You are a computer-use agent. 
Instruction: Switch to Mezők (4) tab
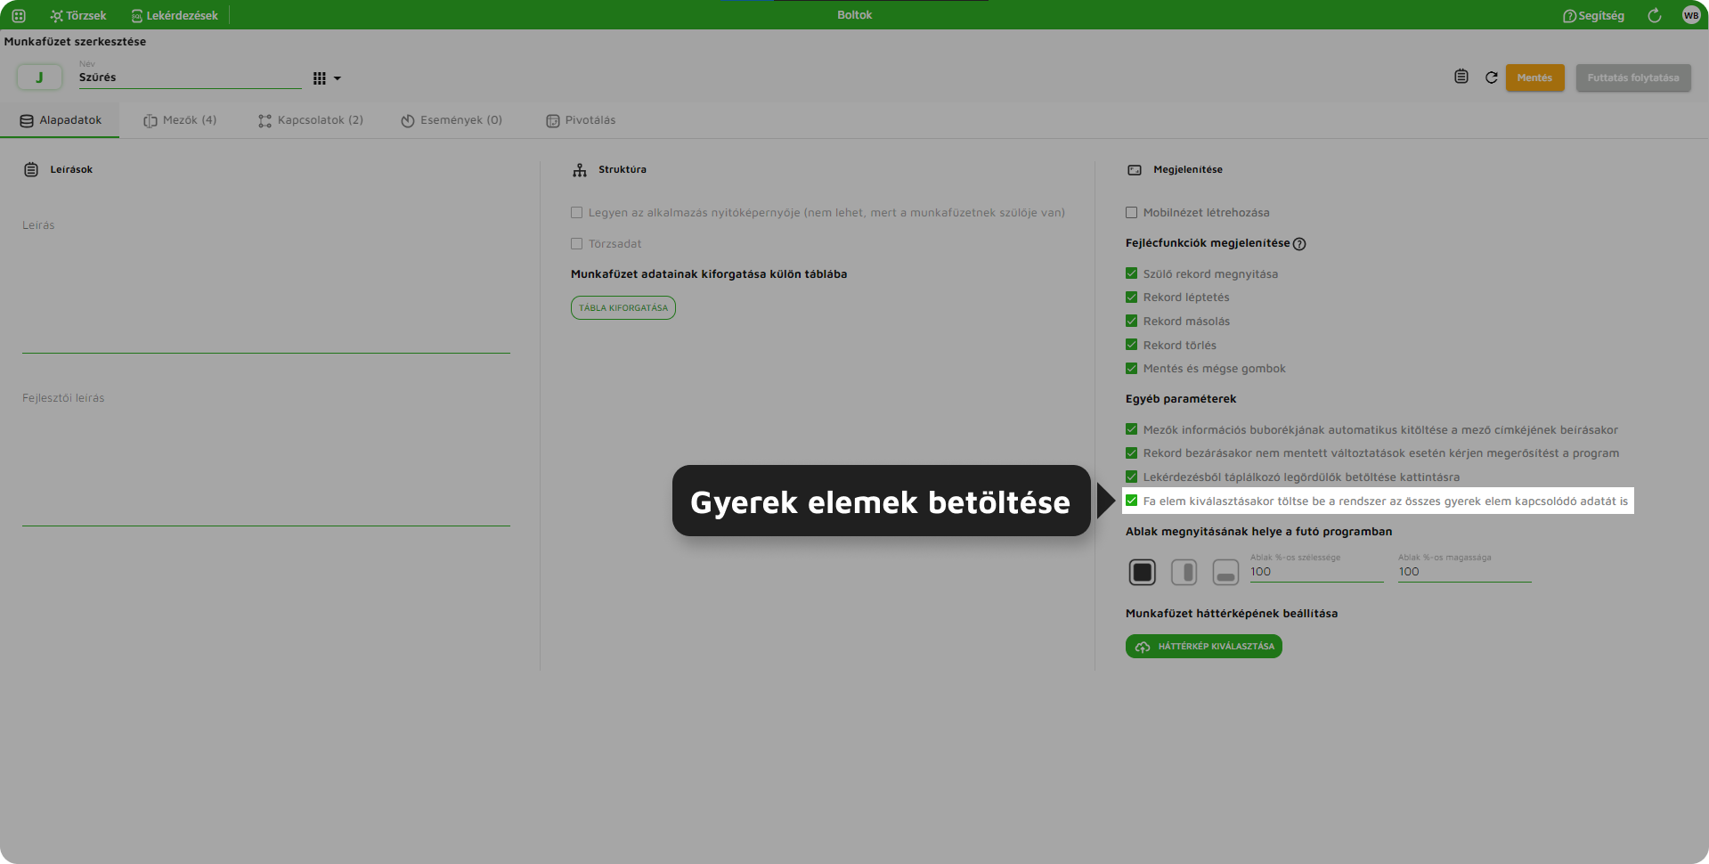click(180, 120)
